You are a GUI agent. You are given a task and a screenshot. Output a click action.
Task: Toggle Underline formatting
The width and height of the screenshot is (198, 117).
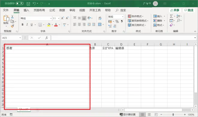pos(31,24)
